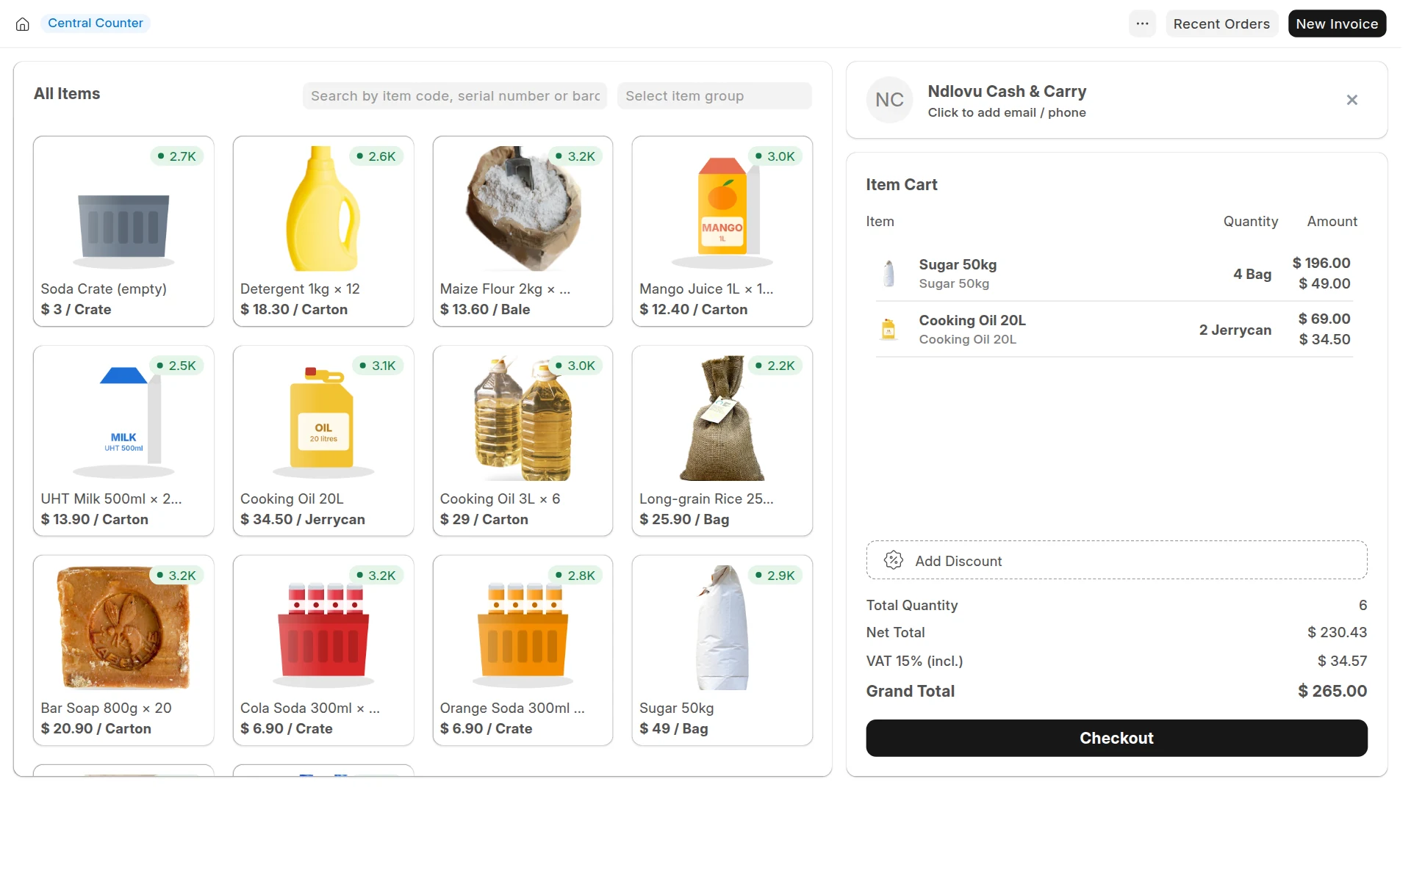
Task: Open the three-dots more options menu
Action: click(x=1142, y=23)
